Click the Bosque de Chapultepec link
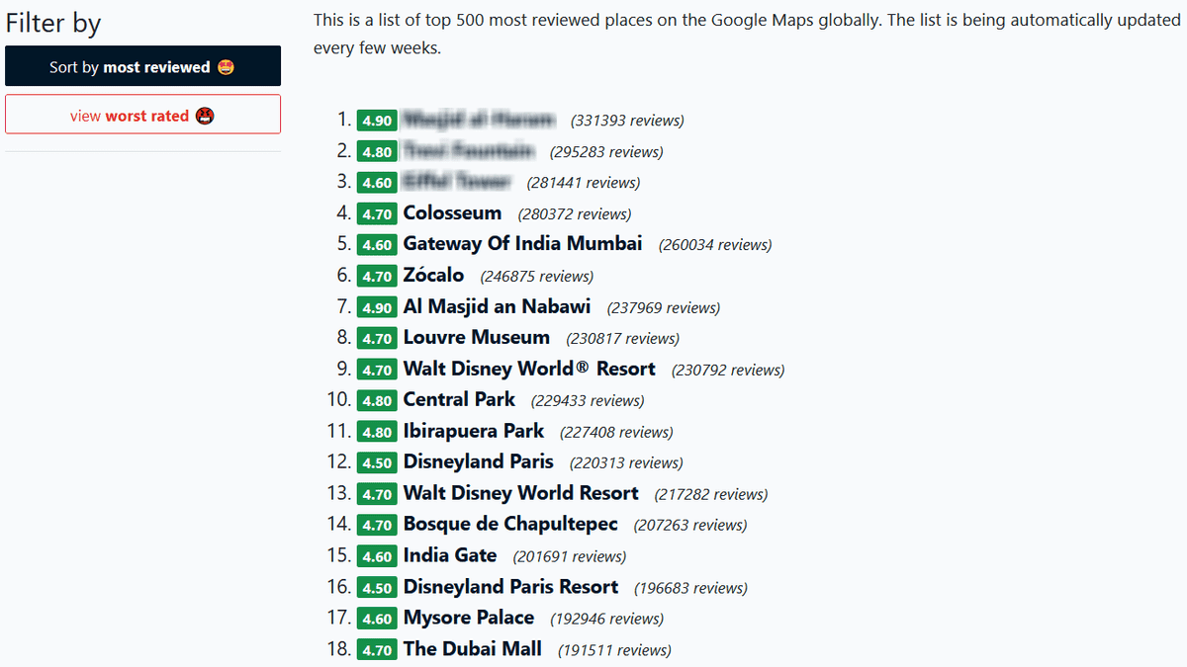The image size is (1187, 667). coord(510,524)
